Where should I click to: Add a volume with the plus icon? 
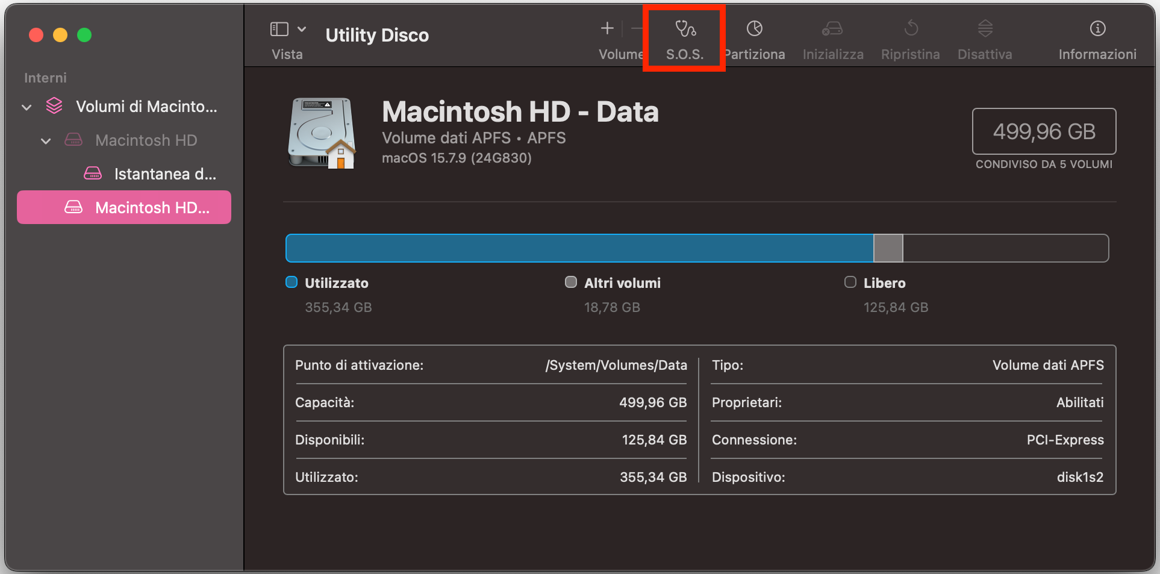click(x=607, y=28)
